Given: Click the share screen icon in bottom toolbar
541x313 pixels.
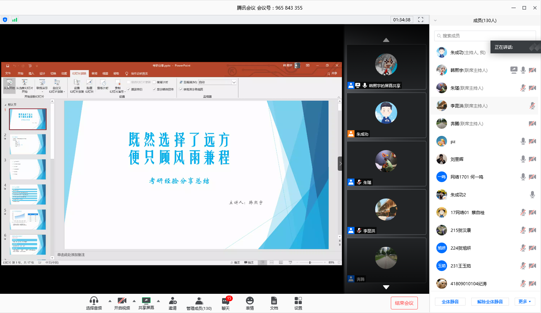Looking at the screenshot, I should (x=146, y=301).
